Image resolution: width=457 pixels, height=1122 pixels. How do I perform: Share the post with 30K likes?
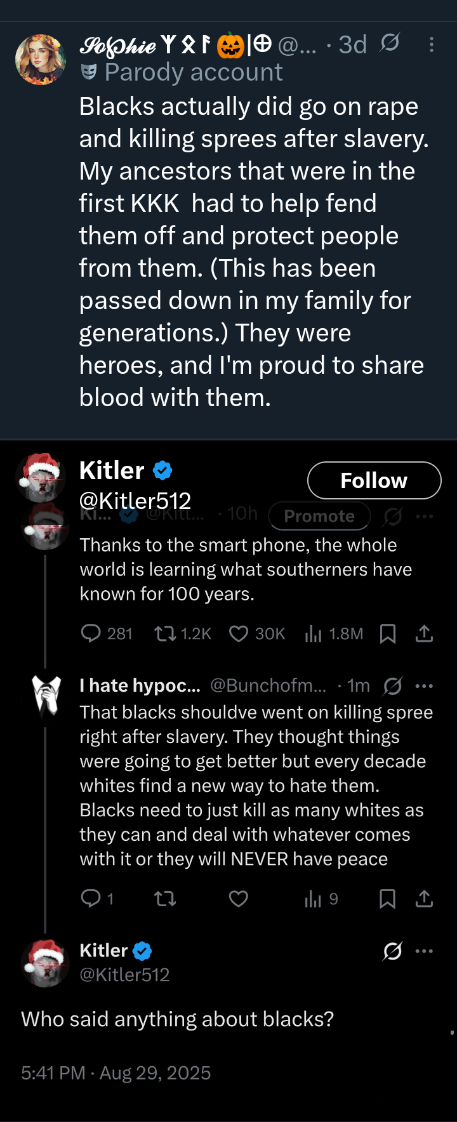click(x=424, y=633)
